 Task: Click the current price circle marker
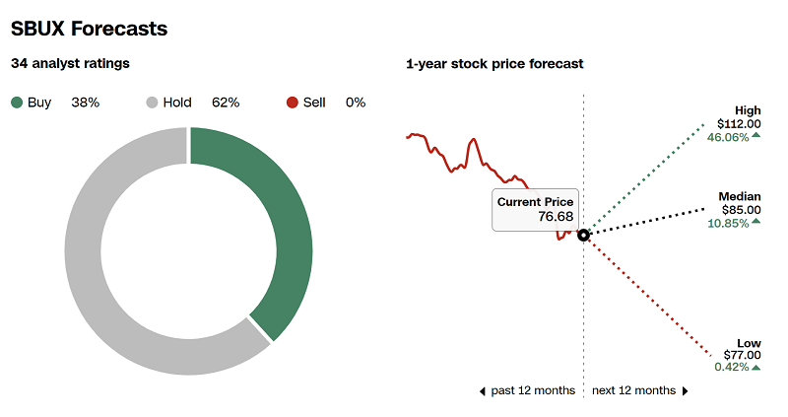[x=583, y=235]
